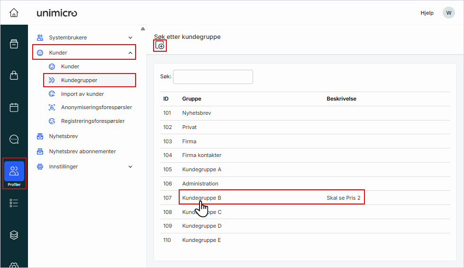The image size is (464, 268).
Task: Click the Søk input field
Action: 213,77
